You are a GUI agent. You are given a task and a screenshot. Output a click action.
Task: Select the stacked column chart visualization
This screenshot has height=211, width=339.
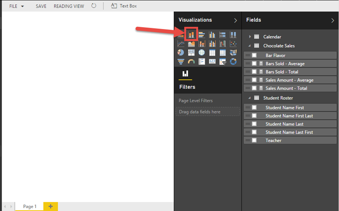point(191,34)
